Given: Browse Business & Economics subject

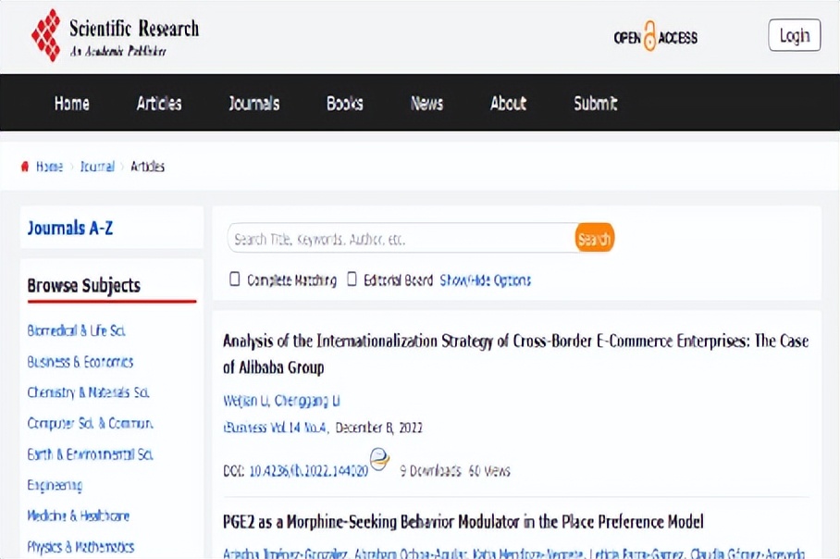Looking at the screenshot, I should (80, 362).
